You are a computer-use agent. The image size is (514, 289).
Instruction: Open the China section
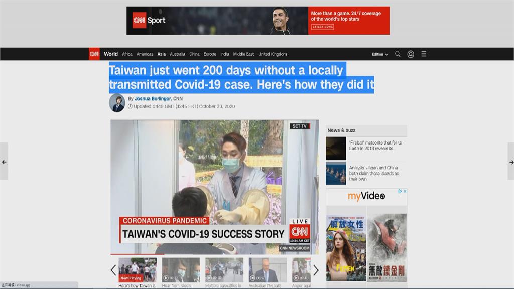click(x=194, y=54)
